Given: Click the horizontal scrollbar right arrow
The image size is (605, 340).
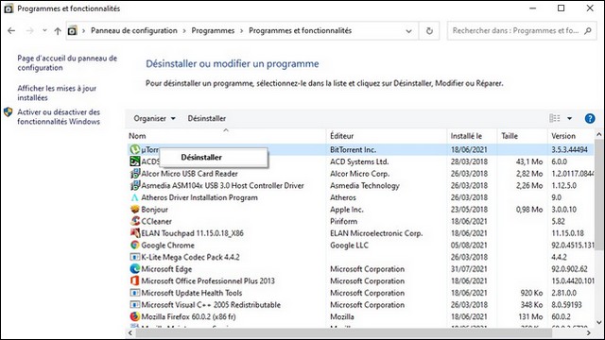Looking at the screenshot, I should click(x=588, y=332).
